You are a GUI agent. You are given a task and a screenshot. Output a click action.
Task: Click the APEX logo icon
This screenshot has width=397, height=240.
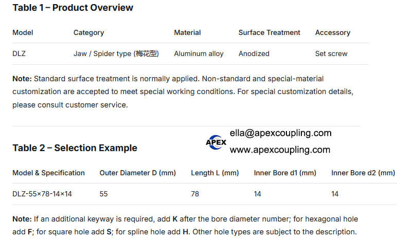(x=216, y=142)
